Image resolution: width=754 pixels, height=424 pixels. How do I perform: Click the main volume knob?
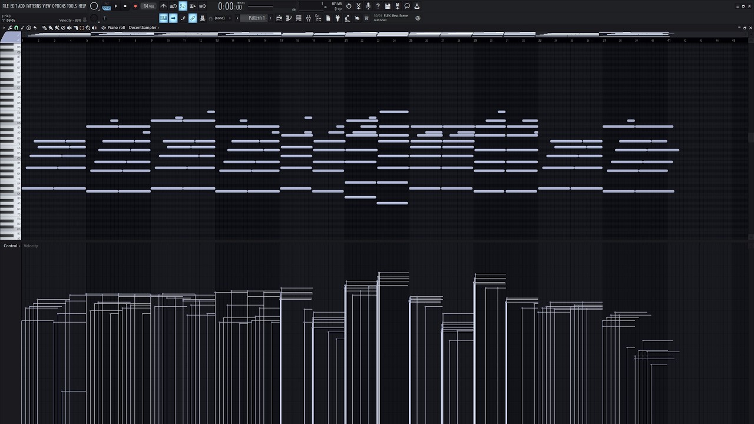point(94,6)
